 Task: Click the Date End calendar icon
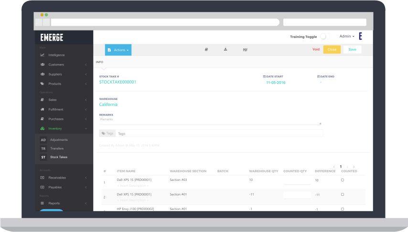click(319, 76)
